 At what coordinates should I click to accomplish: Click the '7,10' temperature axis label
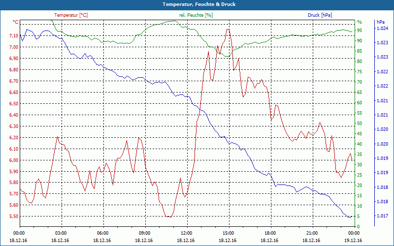pyautogui.click(x=14, y=36)
